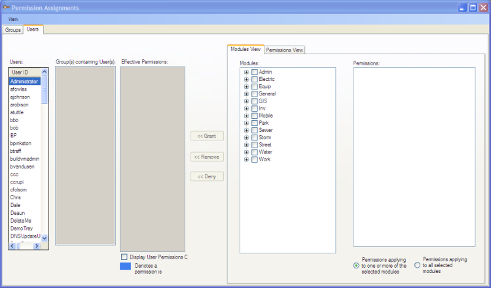Image resolution: width=491 pixels, height=288 pixels.
Task: Check the Admin module checkbox
Action: pyautogui.click(x=255, y=72)
